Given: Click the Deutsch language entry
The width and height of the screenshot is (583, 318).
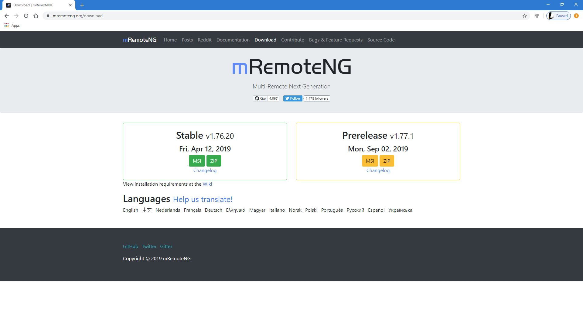Looking at the screenshot, I should coord(213,210).
